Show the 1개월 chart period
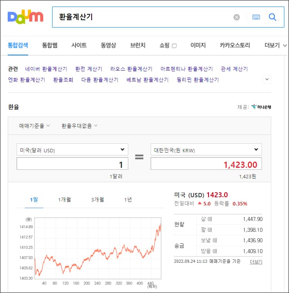 point(65,200)
